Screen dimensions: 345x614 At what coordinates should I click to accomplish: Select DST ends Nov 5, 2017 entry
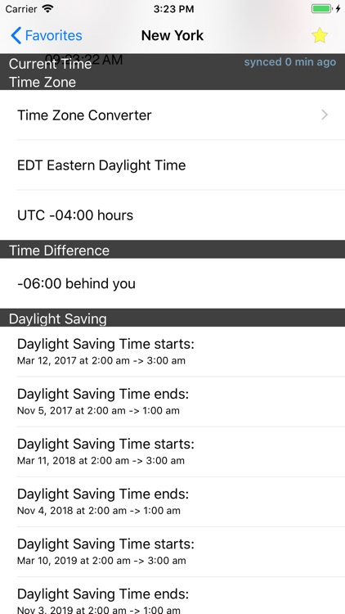click(x=172, y=402)
